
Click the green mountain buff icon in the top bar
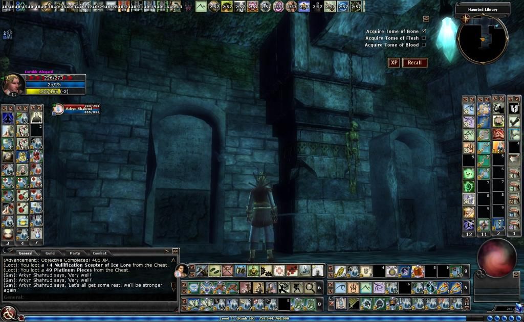pos(201,6)
